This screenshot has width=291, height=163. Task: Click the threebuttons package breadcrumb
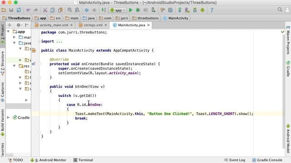tap(145, 18)
